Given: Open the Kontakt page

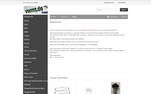Looking at the screenshot, I should 53,17.
